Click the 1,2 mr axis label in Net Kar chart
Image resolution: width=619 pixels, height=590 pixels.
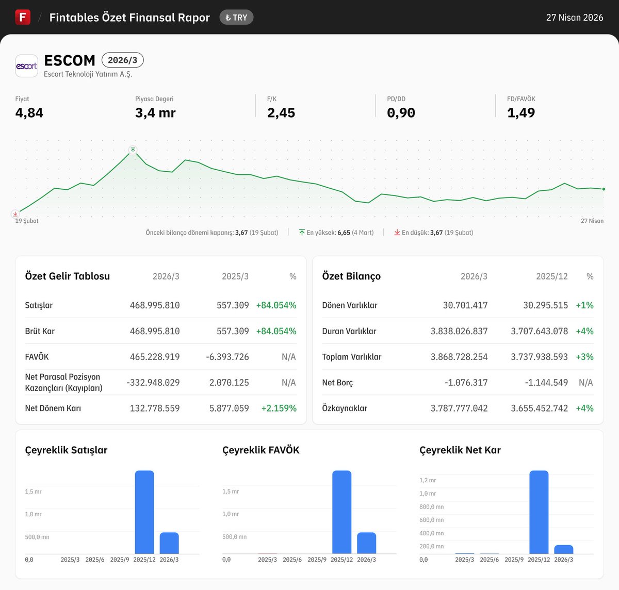coord(428,480)
